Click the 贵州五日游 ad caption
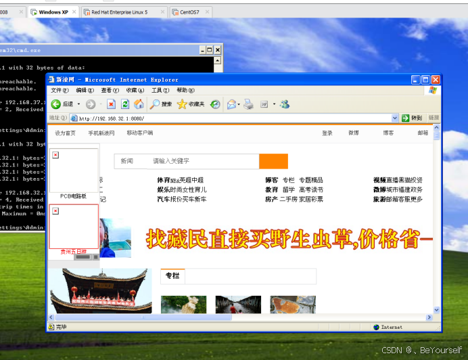This screenshot has width=468, height=360. (x=74, y=252)
